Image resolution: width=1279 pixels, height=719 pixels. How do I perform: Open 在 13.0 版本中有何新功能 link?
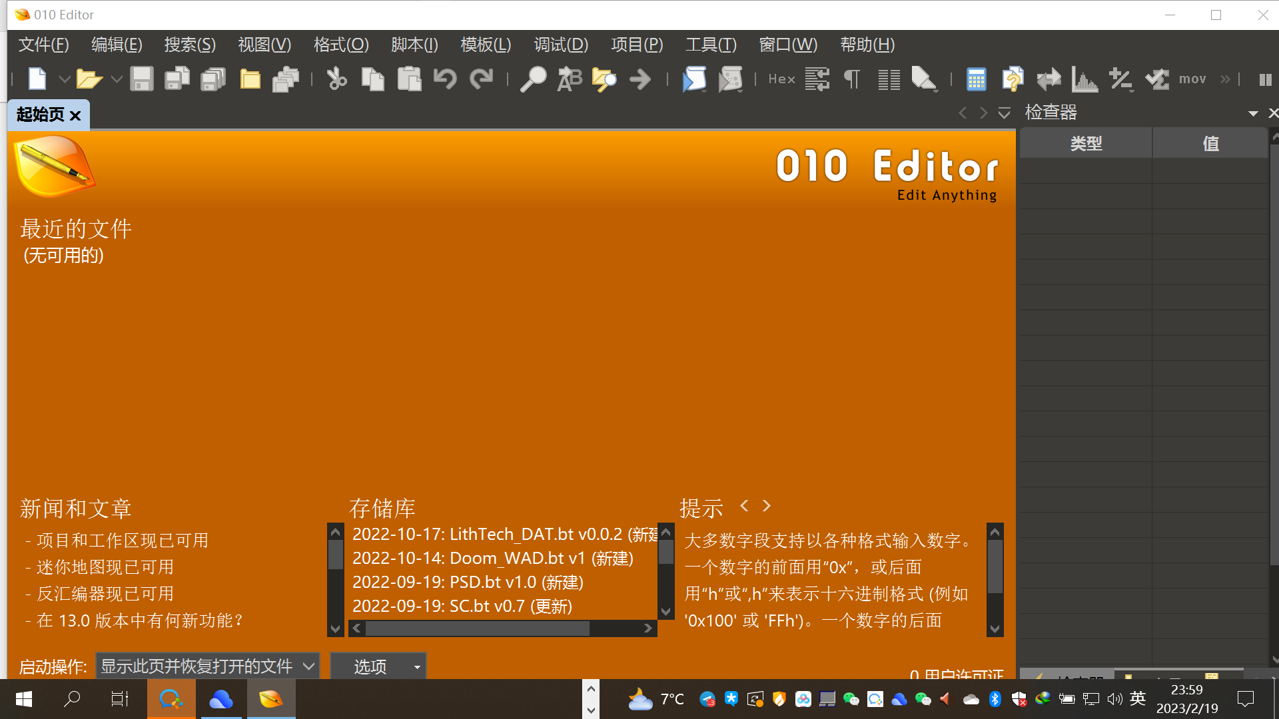pos(139,620)
